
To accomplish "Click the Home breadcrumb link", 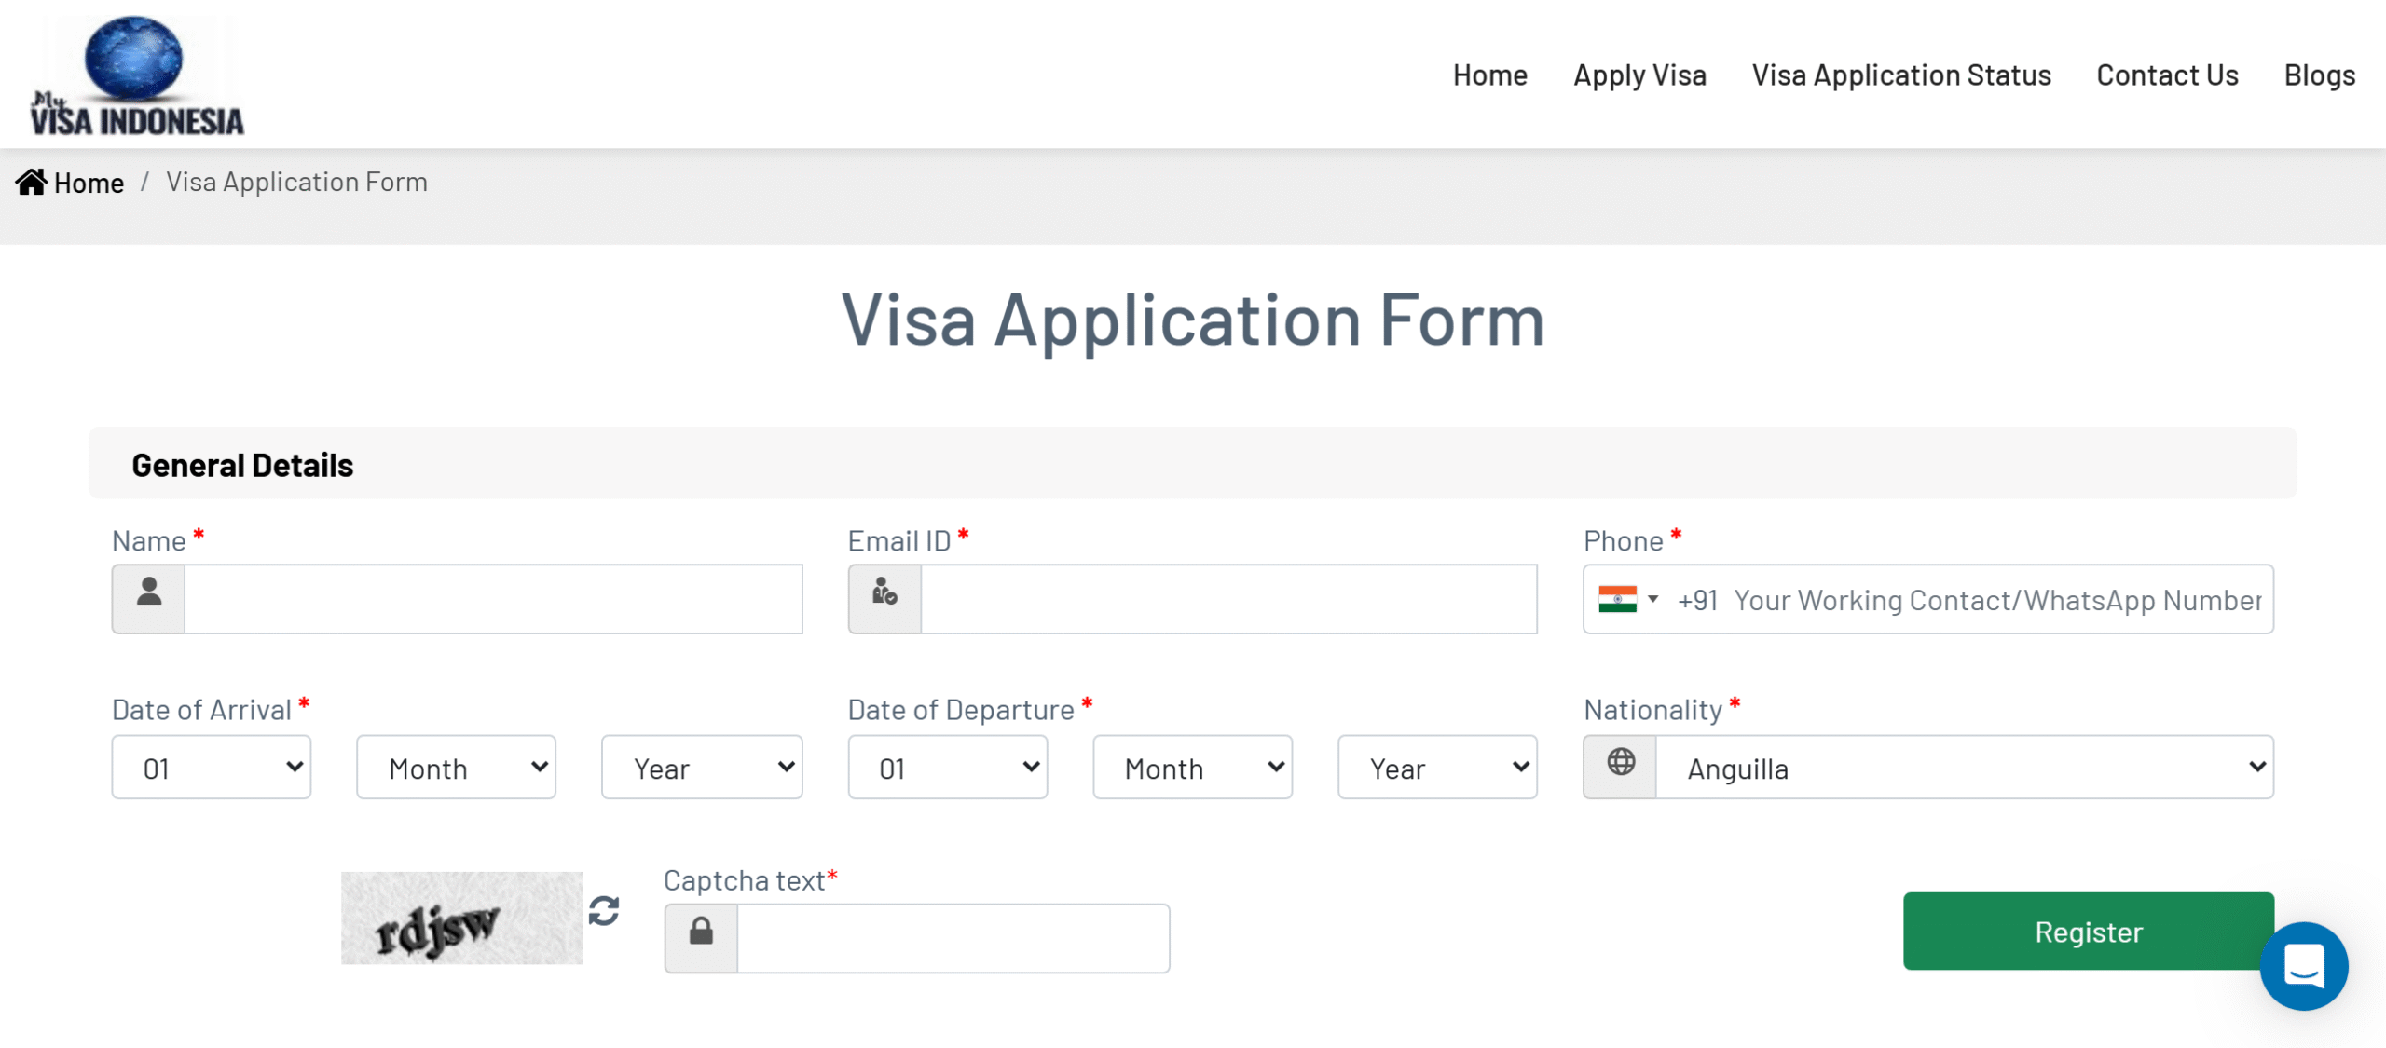I will (x=89, y=183).
